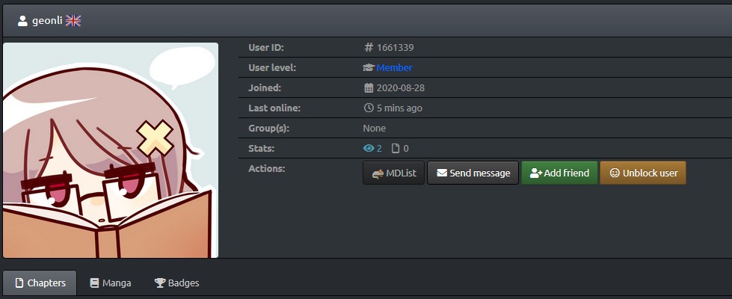Unblock this user
732x299 pixels.
coord(642,173)
